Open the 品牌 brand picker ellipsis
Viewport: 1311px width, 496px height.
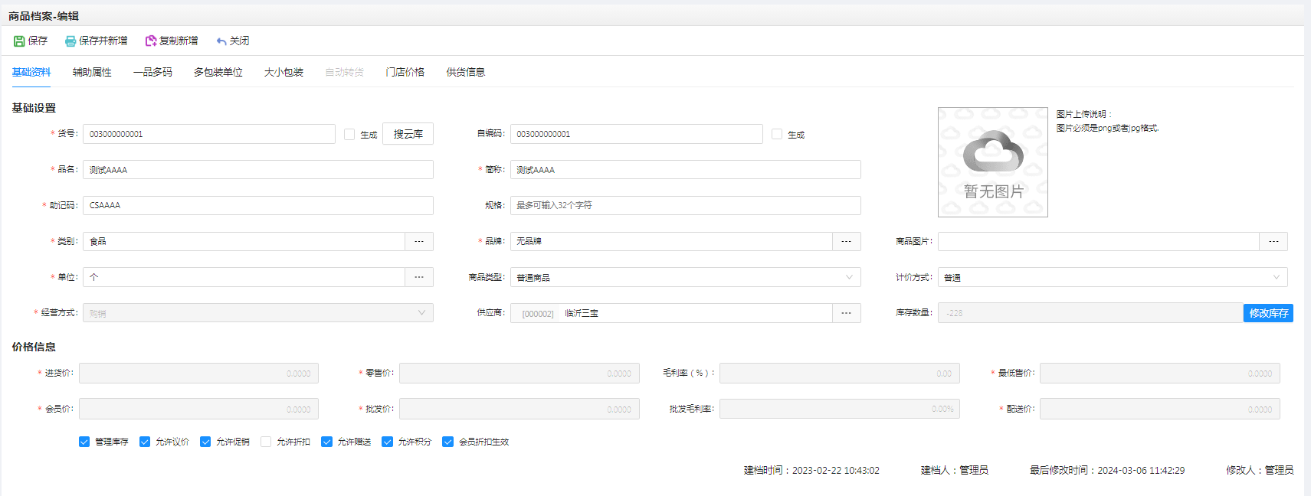click(x=847, y=241)
